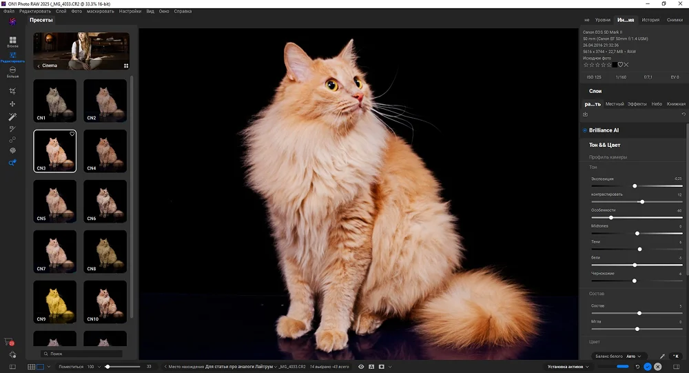Open the Browse module

click(12, 41)
